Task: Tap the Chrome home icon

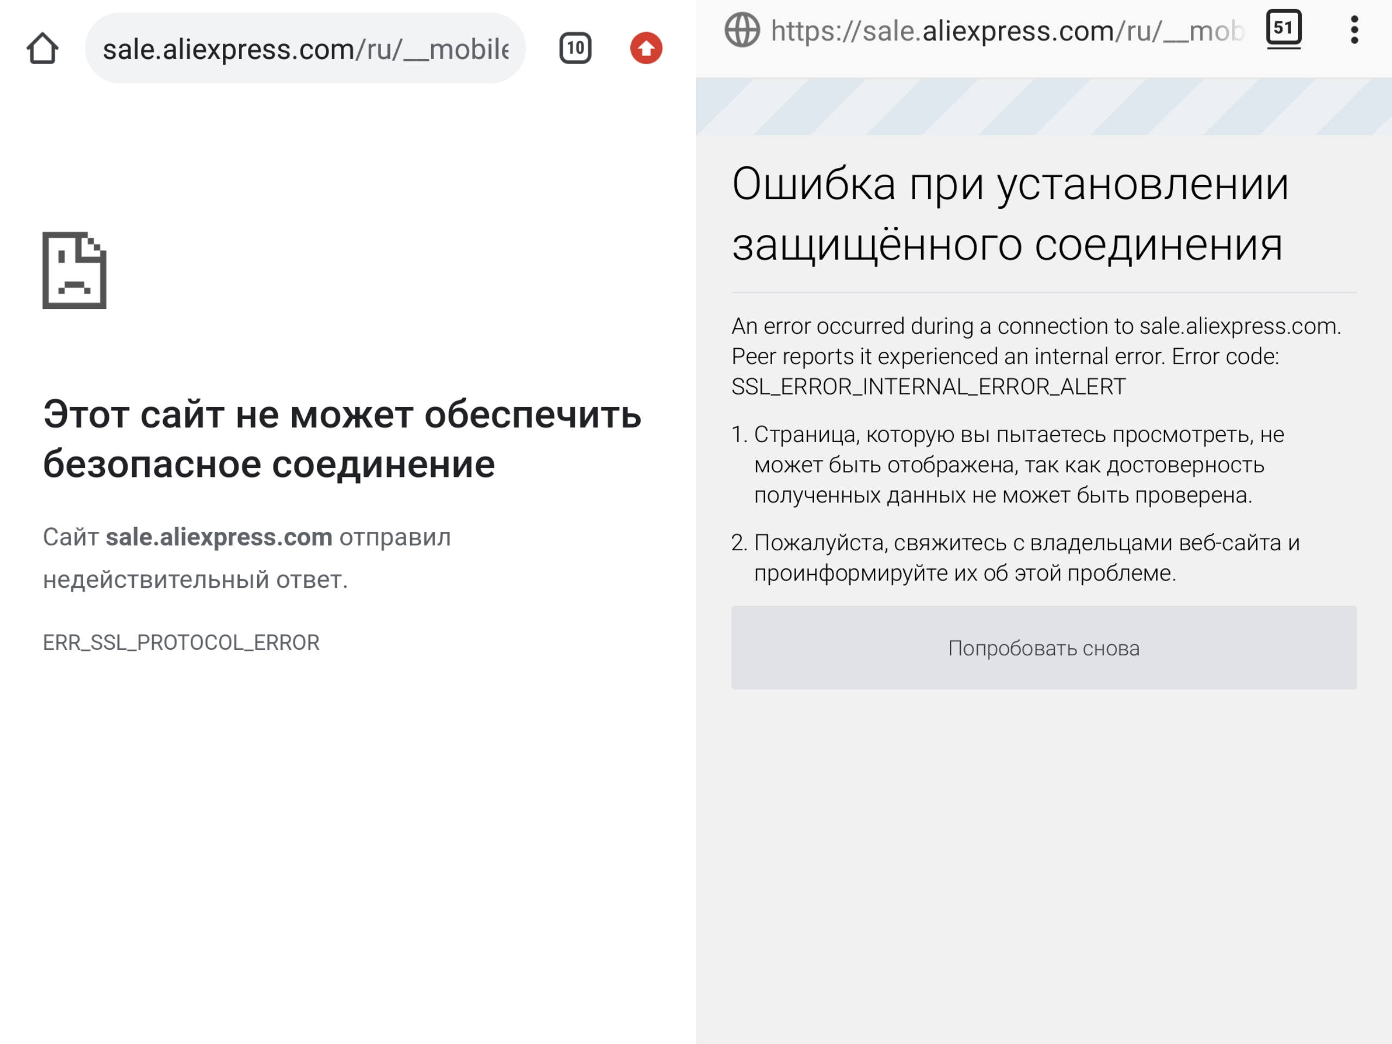Action: (43, 48)
